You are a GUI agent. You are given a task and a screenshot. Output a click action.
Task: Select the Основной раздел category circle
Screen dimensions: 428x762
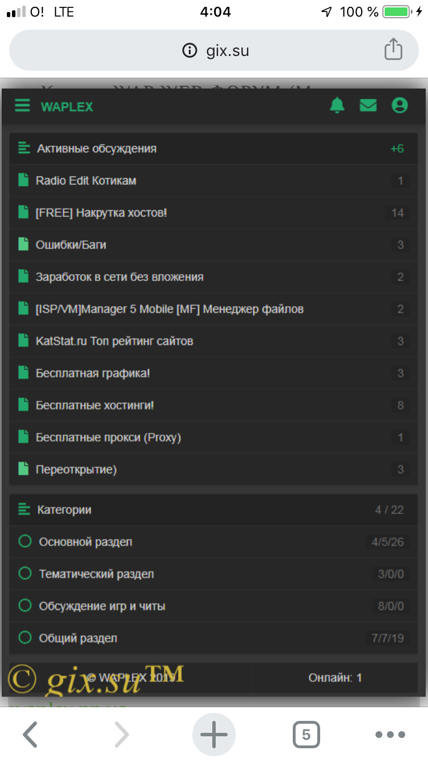coord(25,542)
